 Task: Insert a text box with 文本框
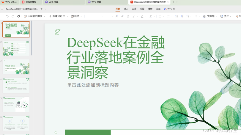(209, 16)
